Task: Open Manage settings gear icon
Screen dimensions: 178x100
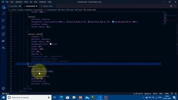Action: click(3, 88)
